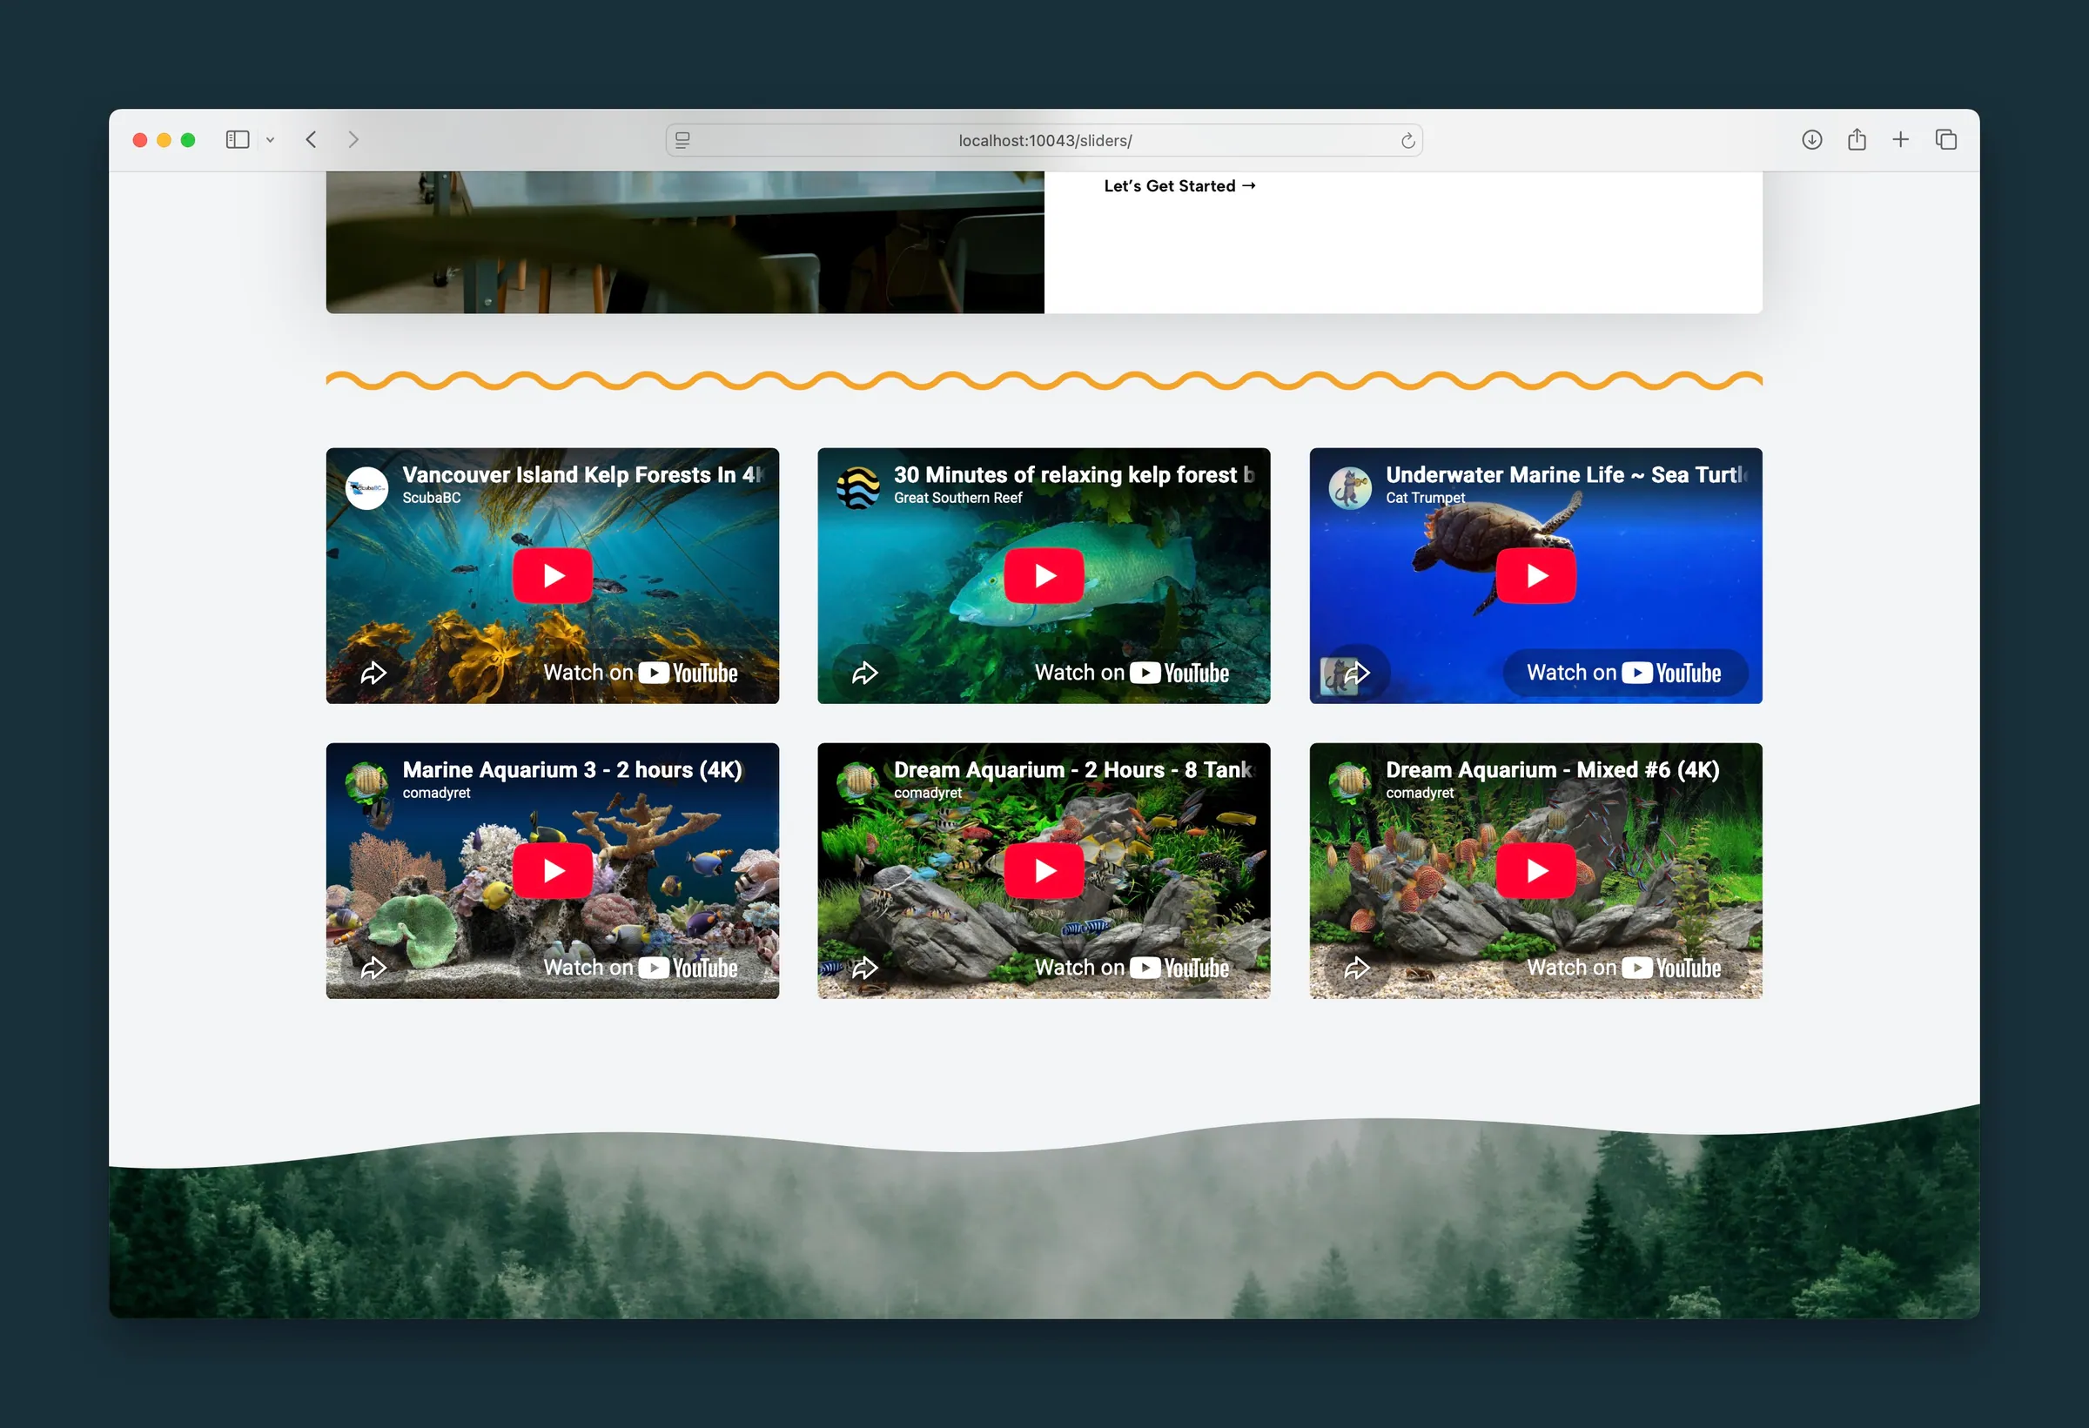Image resolution: width=2089 pixels, height=1428 pixels.
Task: Reload the current page
Action: pos(1407,140)
